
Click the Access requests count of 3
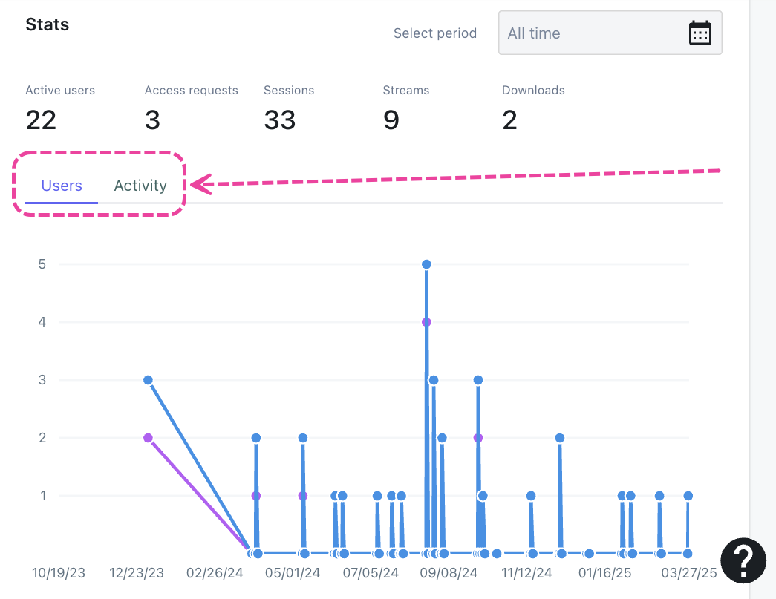pyautogui.click(x=152, y=120)
